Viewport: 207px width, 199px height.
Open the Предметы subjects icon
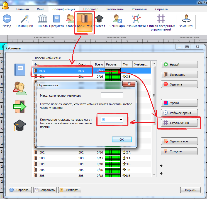pos(57,19)
